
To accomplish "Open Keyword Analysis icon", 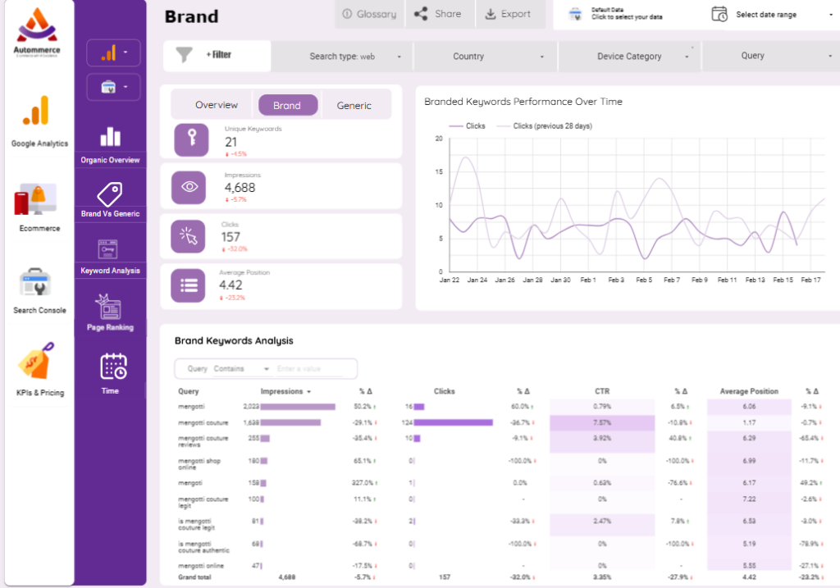I will pos(108,249).
